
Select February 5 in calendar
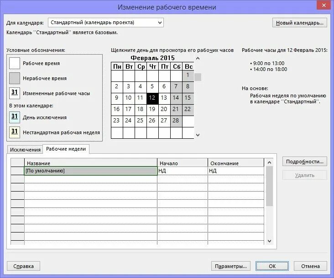[x=152, y=86]
